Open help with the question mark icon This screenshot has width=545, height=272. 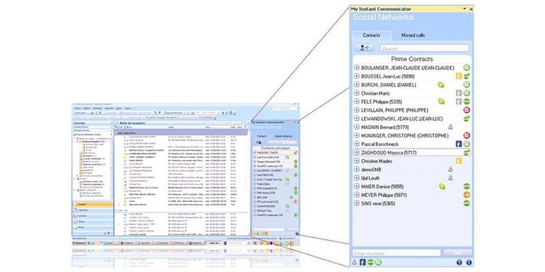pos(459,262)
